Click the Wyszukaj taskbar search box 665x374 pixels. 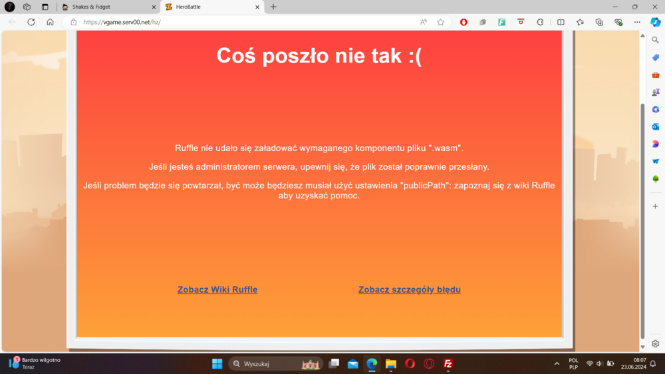coord(276,364)
